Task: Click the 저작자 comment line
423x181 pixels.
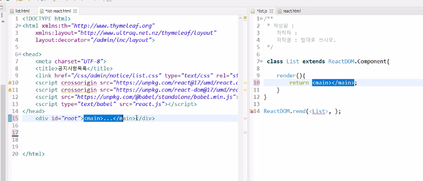Action: 287,33
